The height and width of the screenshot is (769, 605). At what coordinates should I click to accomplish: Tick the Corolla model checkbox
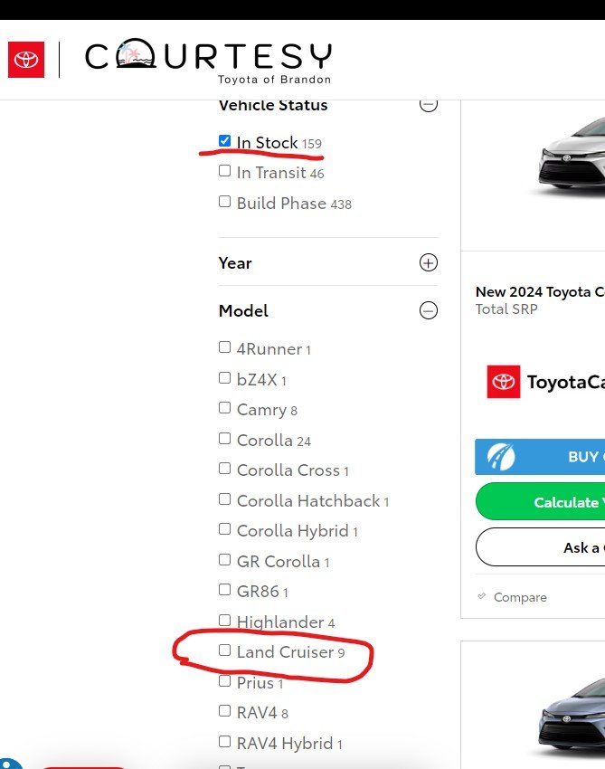click(x=225, y=439)
